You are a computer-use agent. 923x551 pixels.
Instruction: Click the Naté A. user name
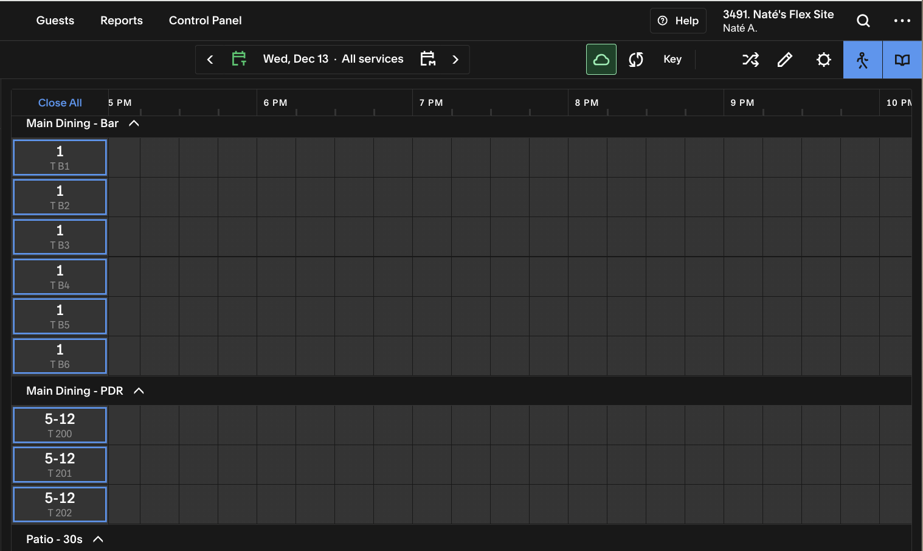(740, 28)
